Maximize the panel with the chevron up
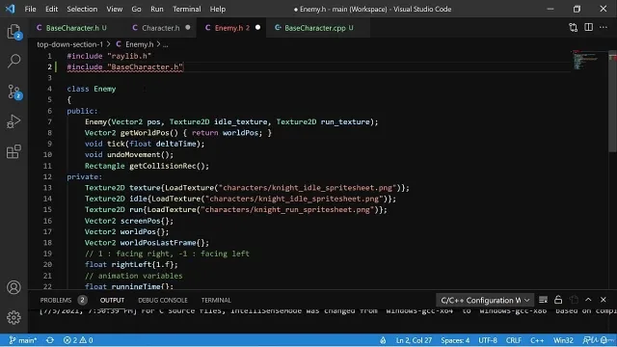Image resolution: width=617 pixels, height=347 pixels. coord(588,300)
